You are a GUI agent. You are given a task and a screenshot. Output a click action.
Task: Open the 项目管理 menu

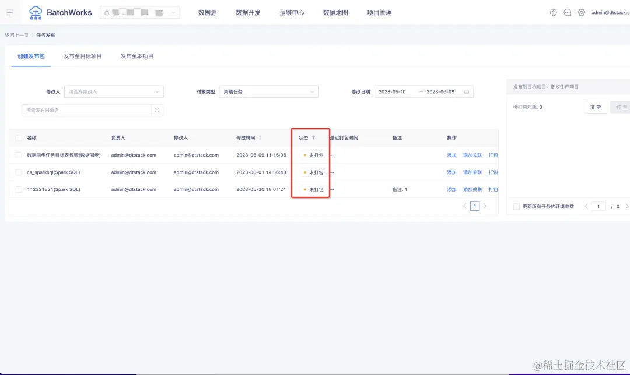pyautogui.click(x=379, y=12)
